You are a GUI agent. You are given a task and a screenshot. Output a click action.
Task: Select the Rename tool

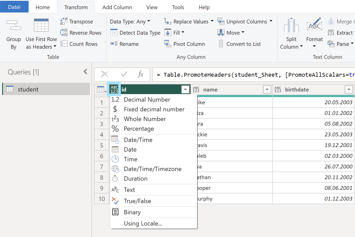click(124, 44)
